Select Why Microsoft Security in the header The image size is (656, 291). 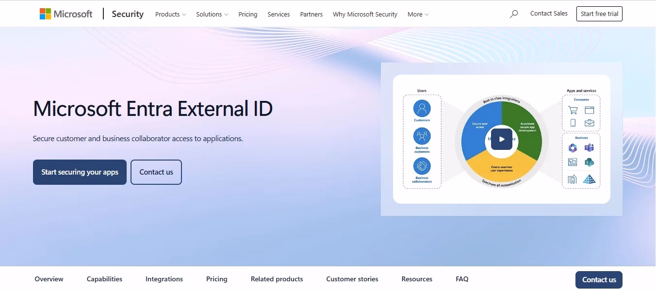[365, 15]
